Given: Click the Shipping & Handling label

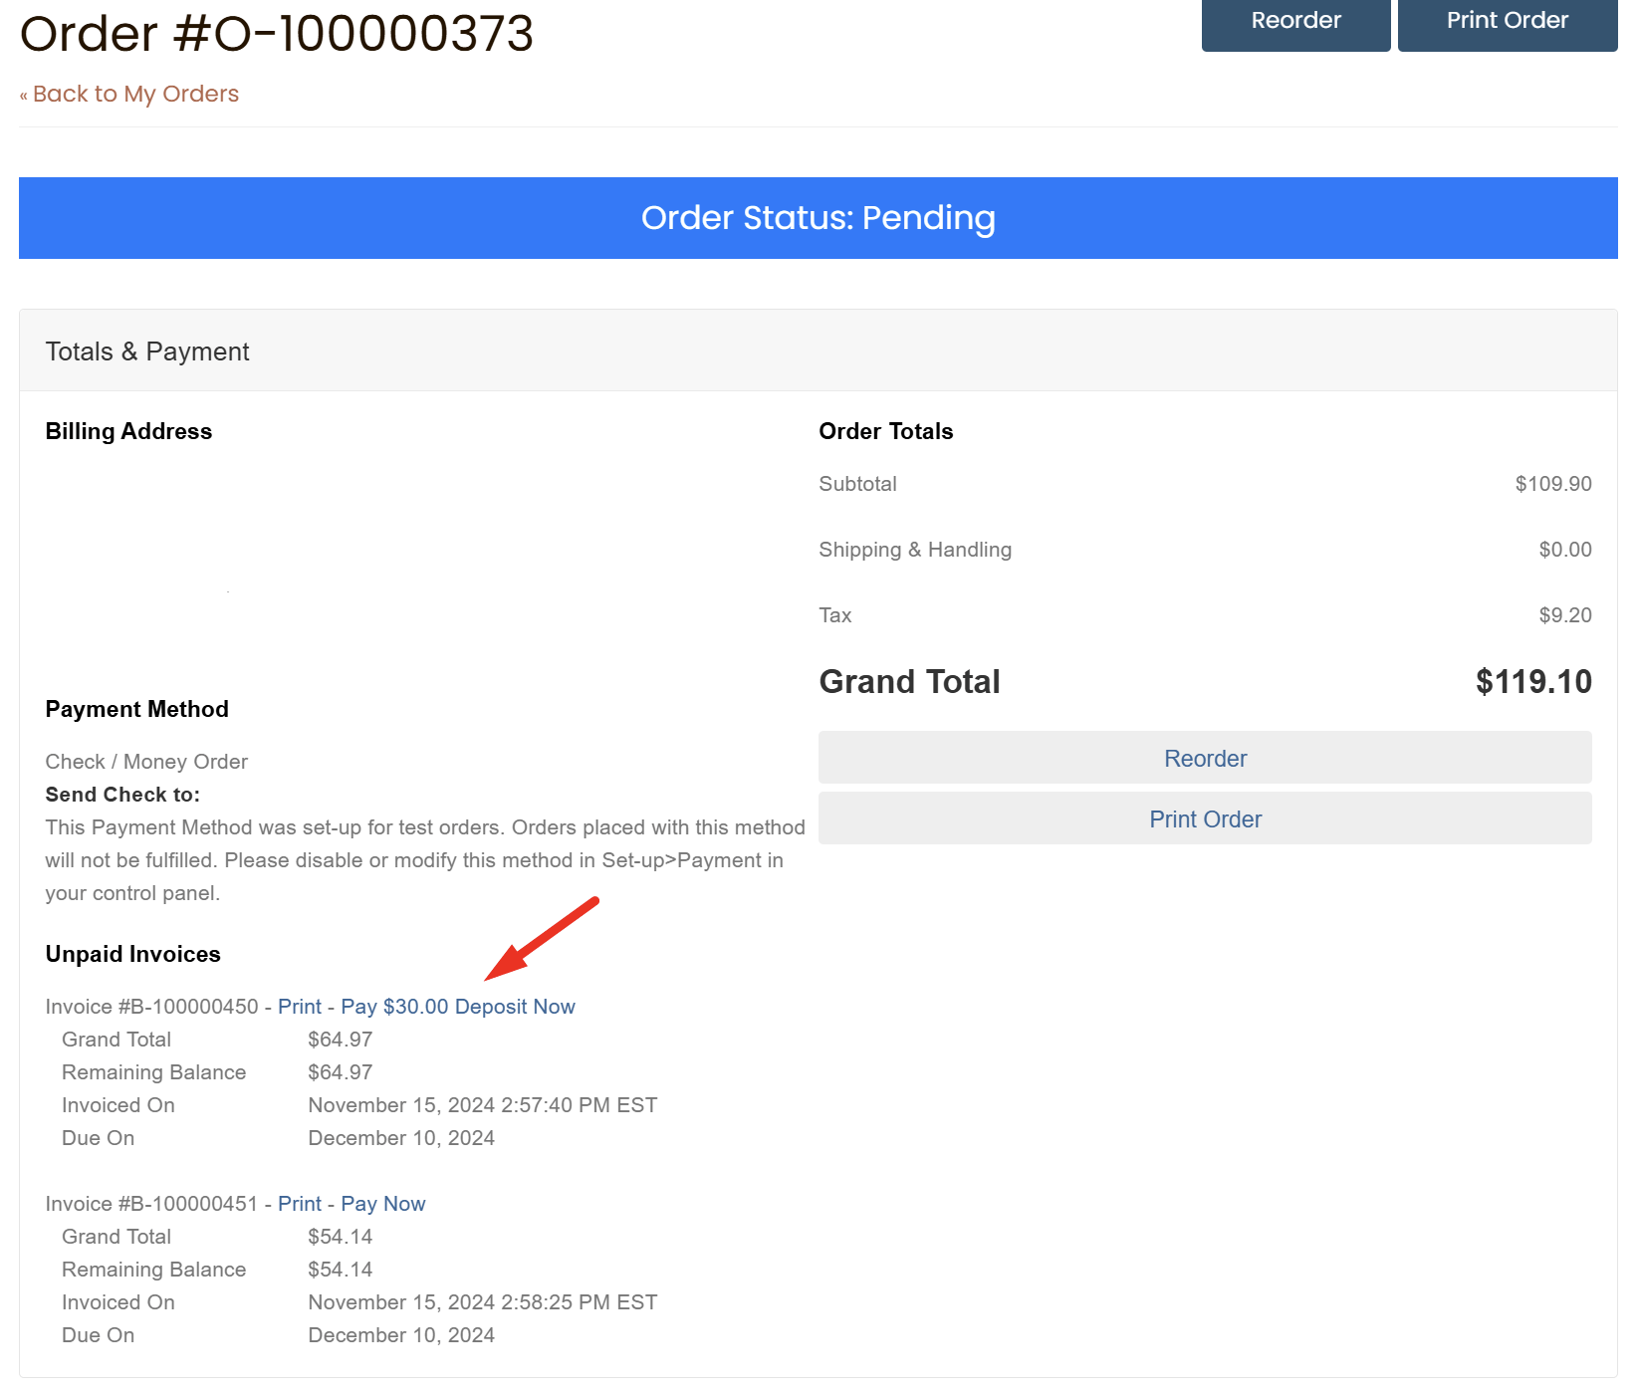Looking at the screenshot, I should (915, 550).
